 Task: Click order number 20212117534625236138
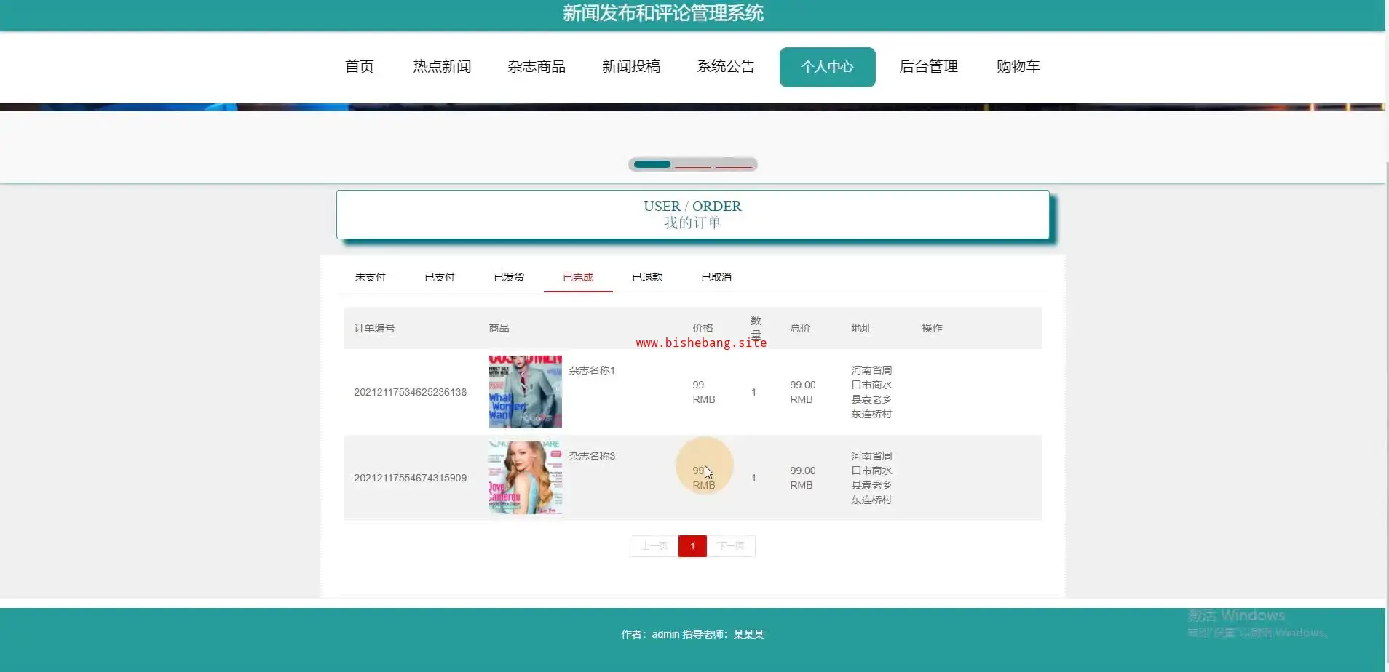(x=411, y=392)
